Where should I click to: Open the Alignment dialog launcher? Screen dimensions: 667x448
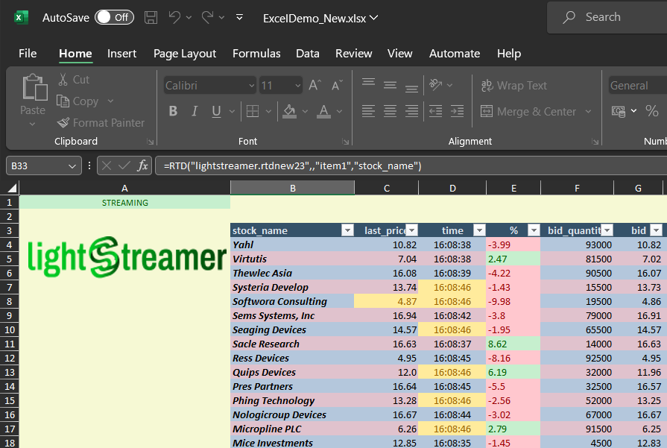[x=595, y=142]
